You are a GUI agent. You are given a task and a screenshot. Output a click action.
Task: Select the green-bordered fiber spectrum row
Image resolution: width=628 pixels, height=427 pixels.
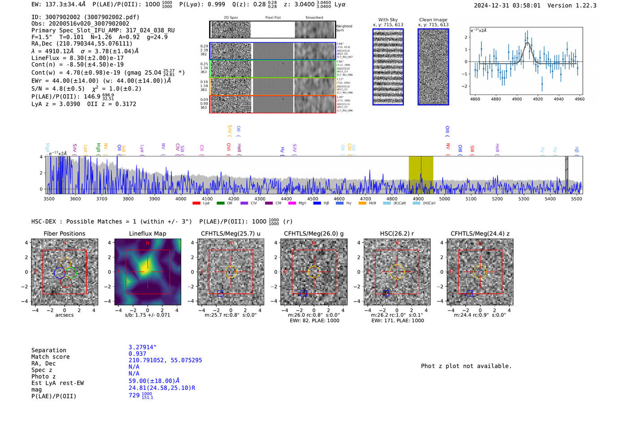(x=272, y=69)
